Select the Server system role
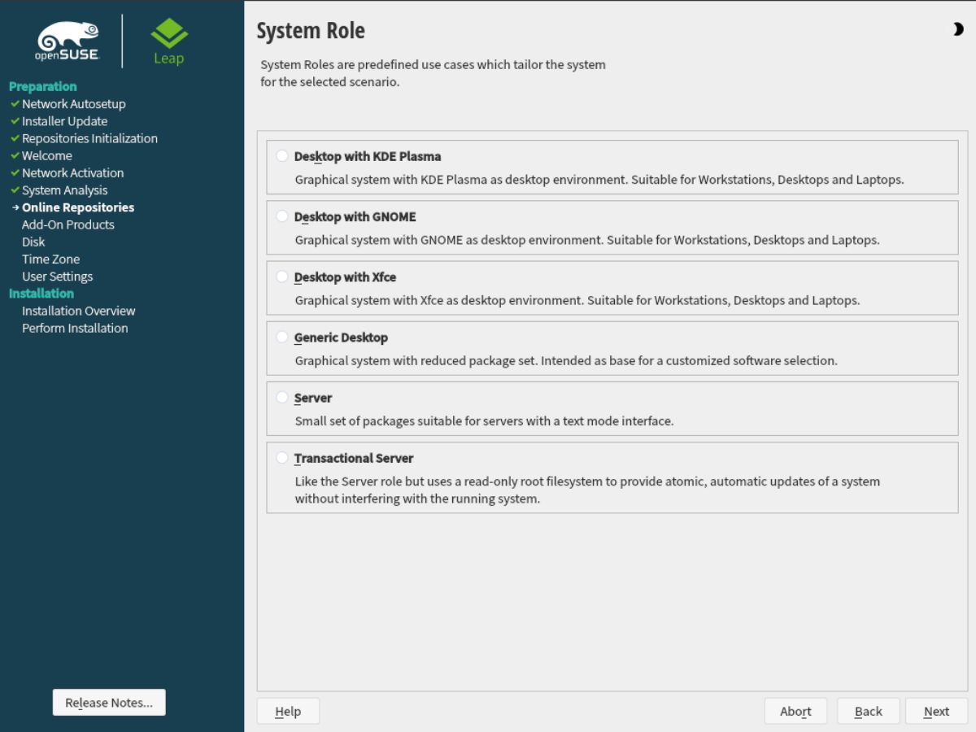Image resolution: width=976 pixels, height=732 pixels. [x=282, y=397]
